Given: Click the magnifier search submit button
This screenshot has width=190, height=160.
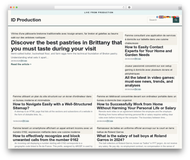Looking at the screenshot, I should coord(176,20).
